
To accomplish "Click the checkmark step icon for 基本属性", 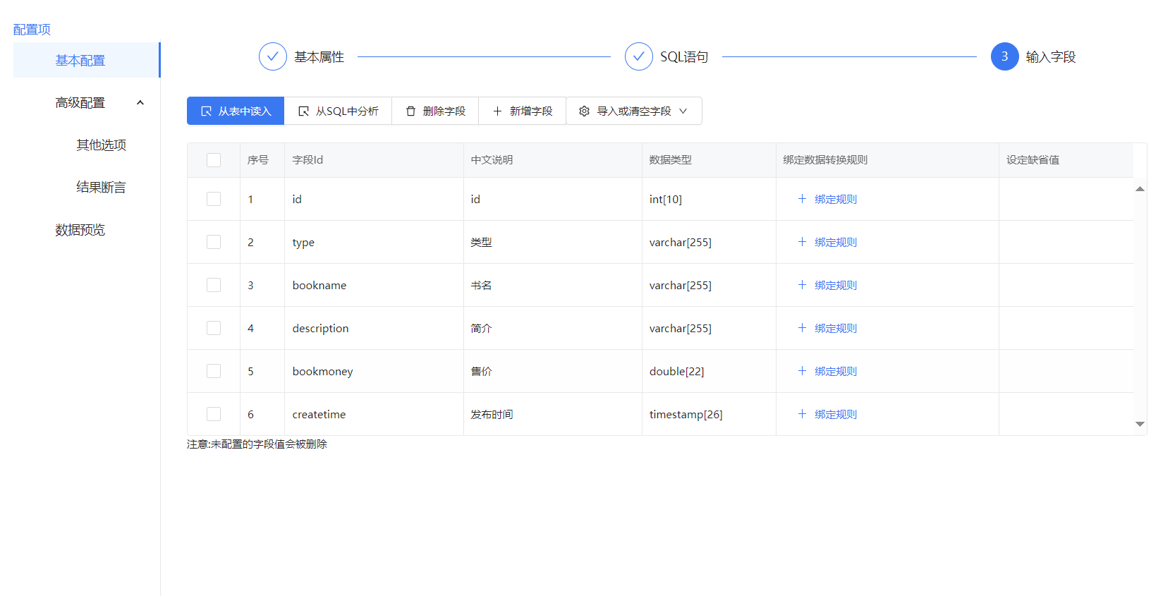I will (273, 56).
